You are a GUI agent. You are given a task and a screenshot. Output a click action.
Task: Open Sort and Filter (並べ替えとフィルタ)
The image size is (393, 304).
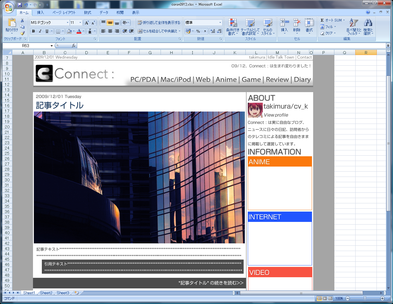coord(354,27)
